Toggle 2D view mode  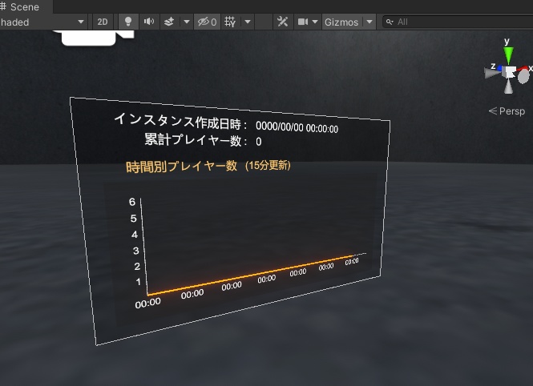point(103,22)
